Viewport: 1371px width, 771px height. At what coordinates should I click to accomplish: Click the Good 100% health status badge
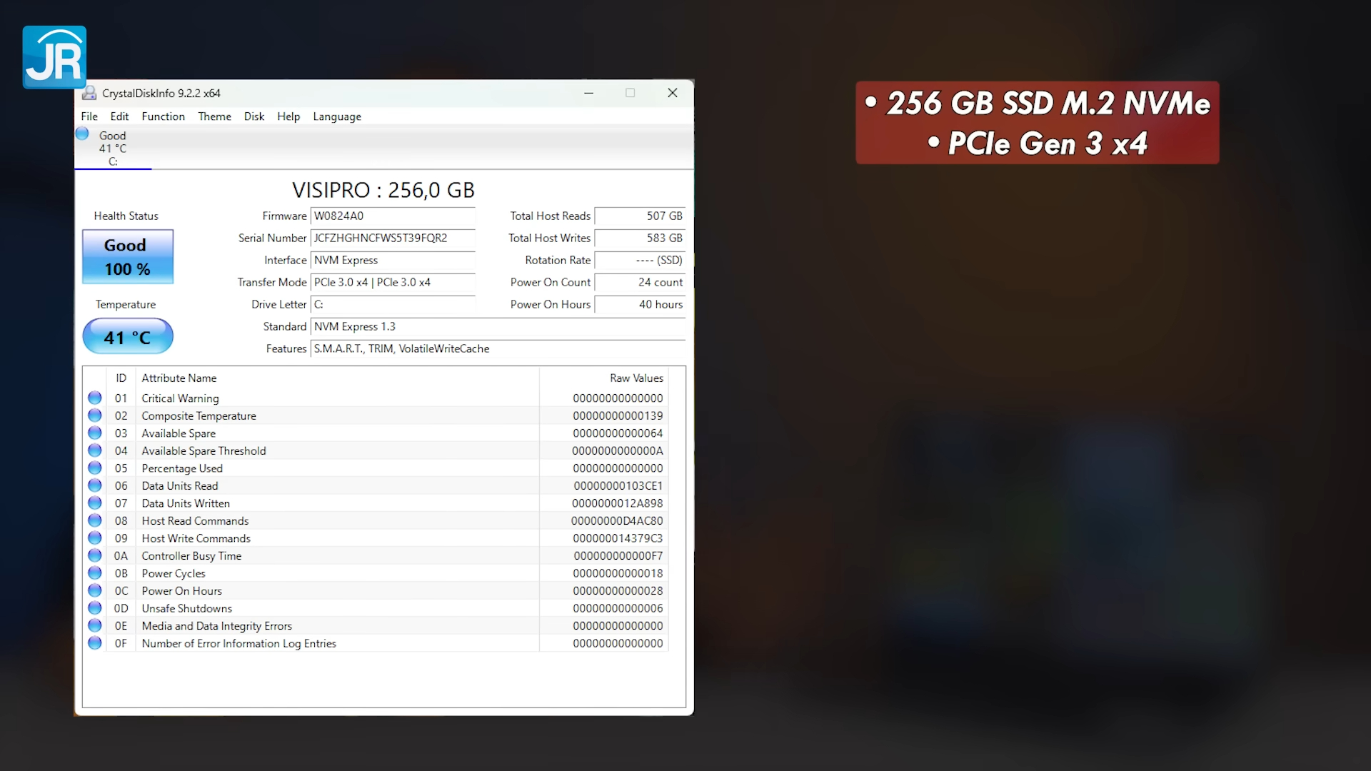click(127, 256)
